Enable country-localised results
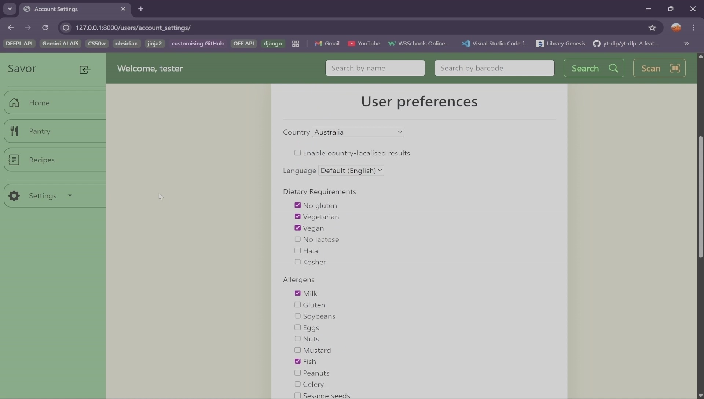 click(298, 153)
